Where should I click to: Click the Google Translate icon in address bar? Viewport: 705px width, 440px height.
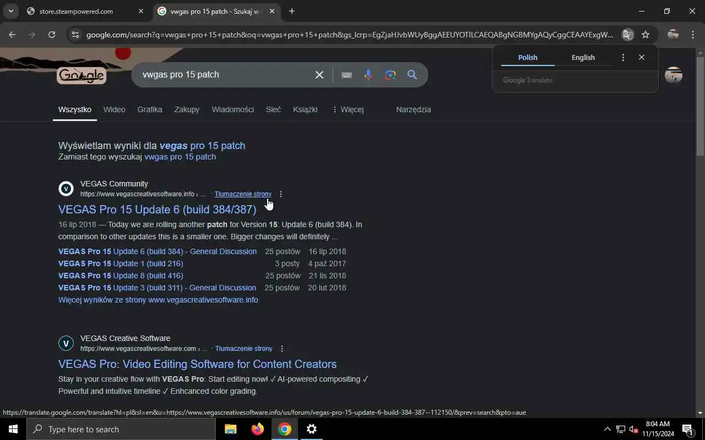coord(627,35)
